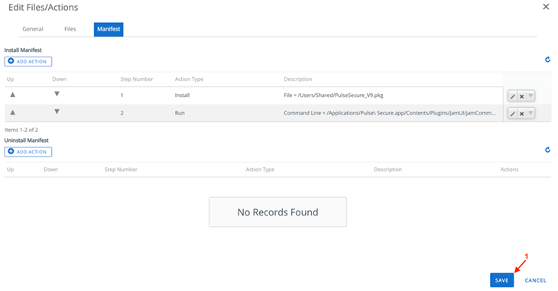Add action to Install Manifest
The height and width of the screenshot is (291, 558).
tap(28, 62)
